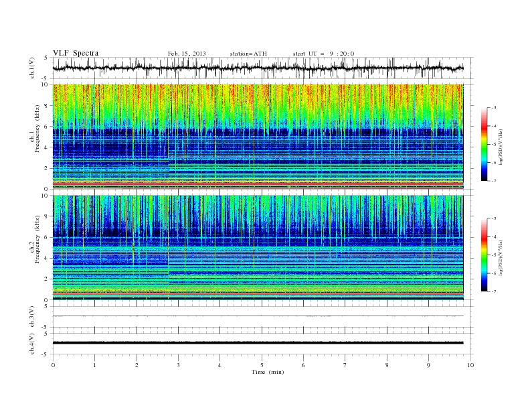Screen dimensions: 530x410
Task: Click the station=ATH label
Action: click(x=248, y=54)
